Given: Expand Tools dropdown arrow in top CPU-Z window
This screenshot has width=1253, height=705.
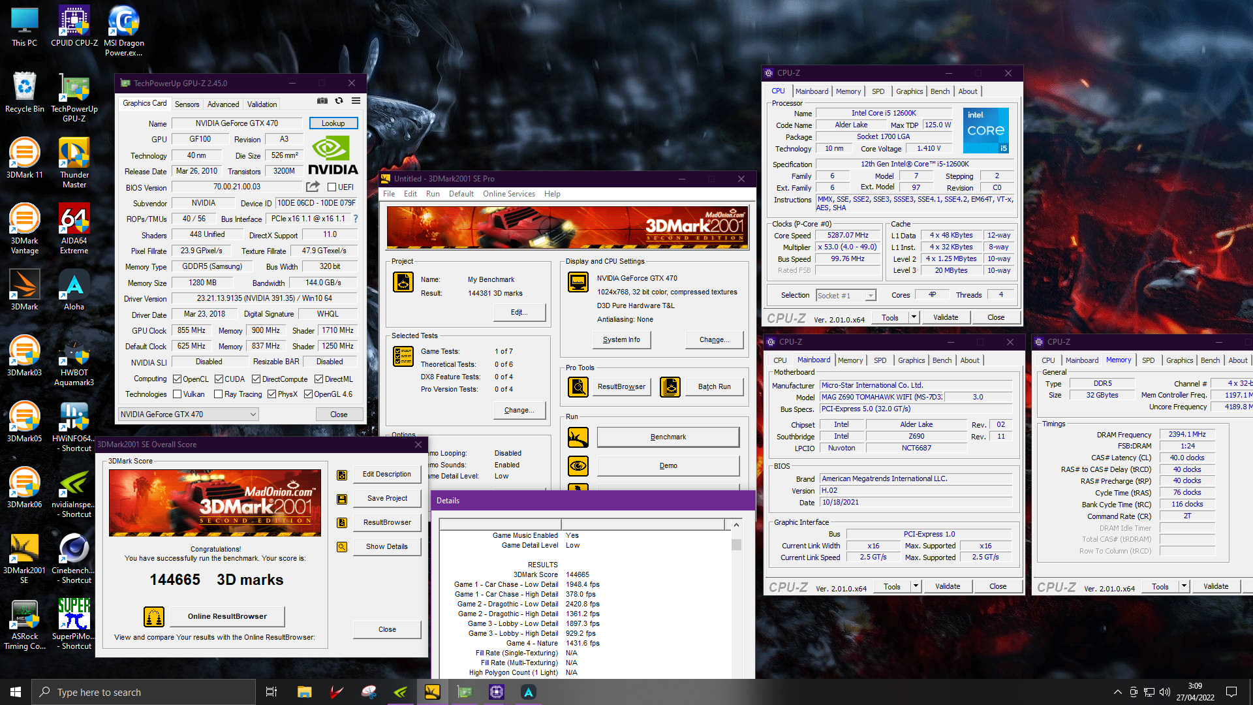Looking at the screenshot, I should tap(914, 317).
